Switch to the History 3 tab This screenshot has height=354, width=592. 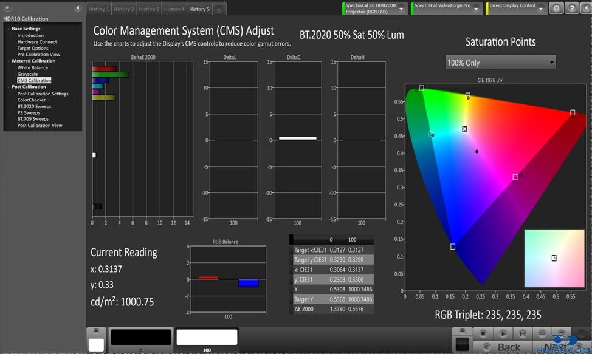tap(148, 9)
